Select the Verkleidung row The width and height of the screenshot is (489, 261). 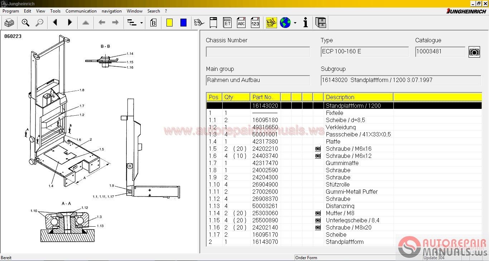(344, 127)
